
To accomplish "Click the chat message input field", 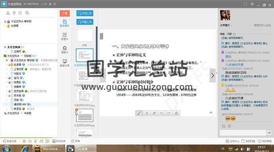I will click(x=243, y=133).
